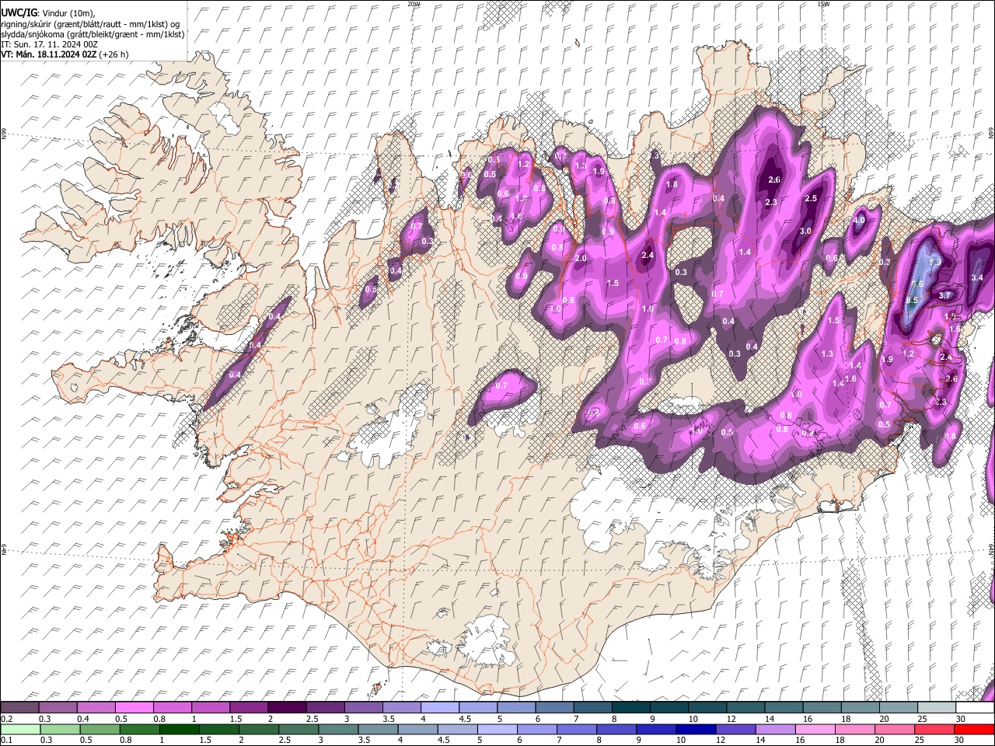Viewport: 995px width, 746px height.
Task: Click the '3.7' snowfall value on map
Action: (945, 295)
